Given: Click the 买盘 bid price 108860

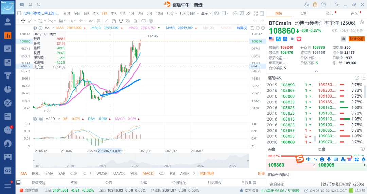Looking at the screenshot, I should 276,165.
